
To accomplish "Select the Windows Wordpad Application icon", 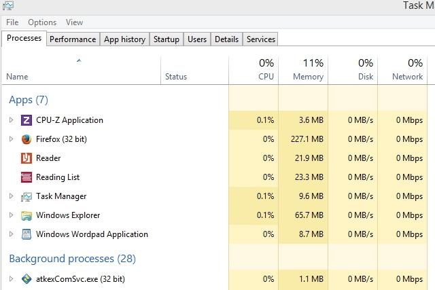I will [x=27, y=234].
